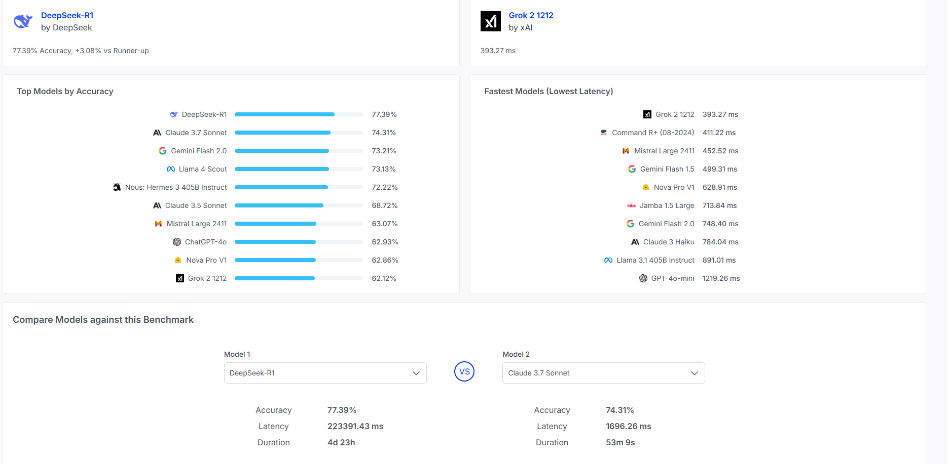
Task: Click the Grok 2 1212 accuracy progress bar
Action: [x=299, y=278]
